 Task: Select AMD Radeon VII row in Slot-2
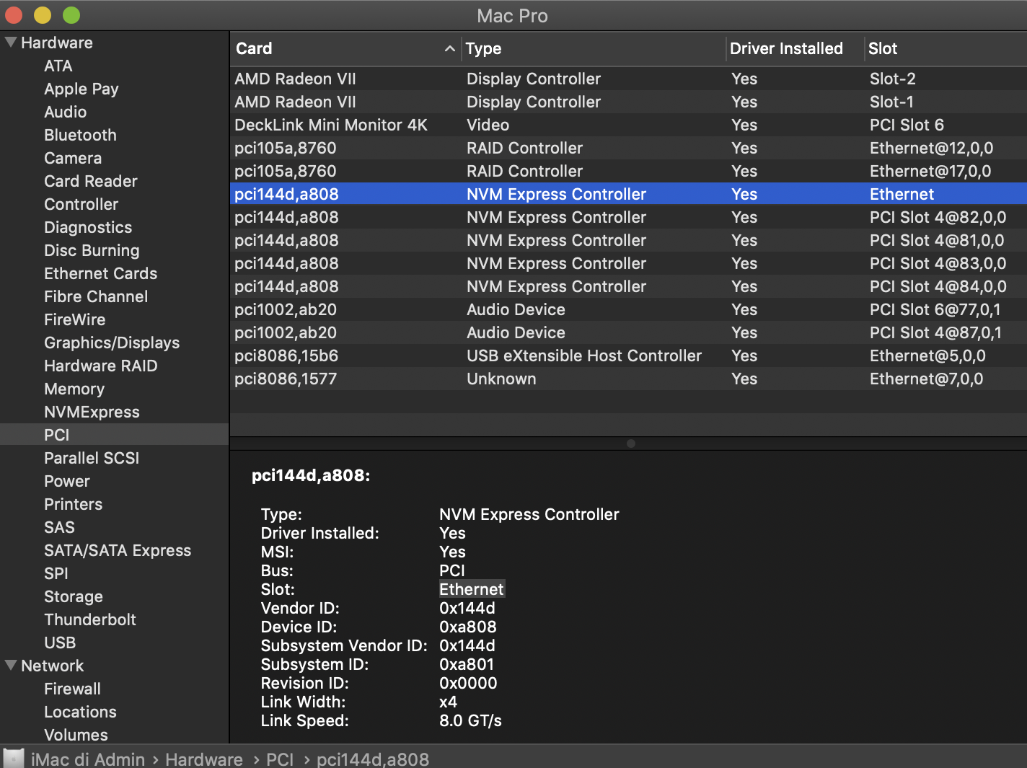tap(628, 79)
